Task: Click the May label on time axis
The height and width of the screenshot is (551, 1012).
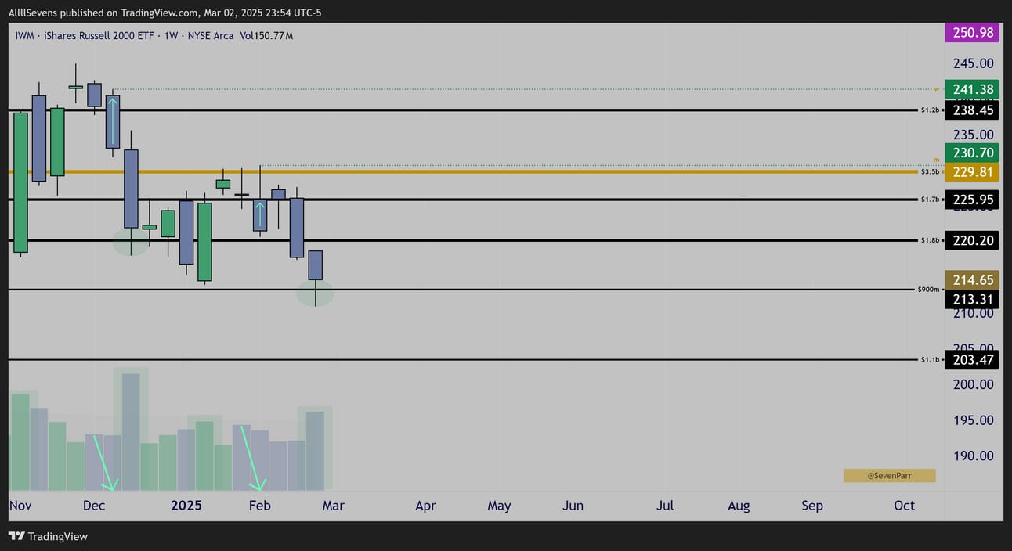Action: click(499, 506)
